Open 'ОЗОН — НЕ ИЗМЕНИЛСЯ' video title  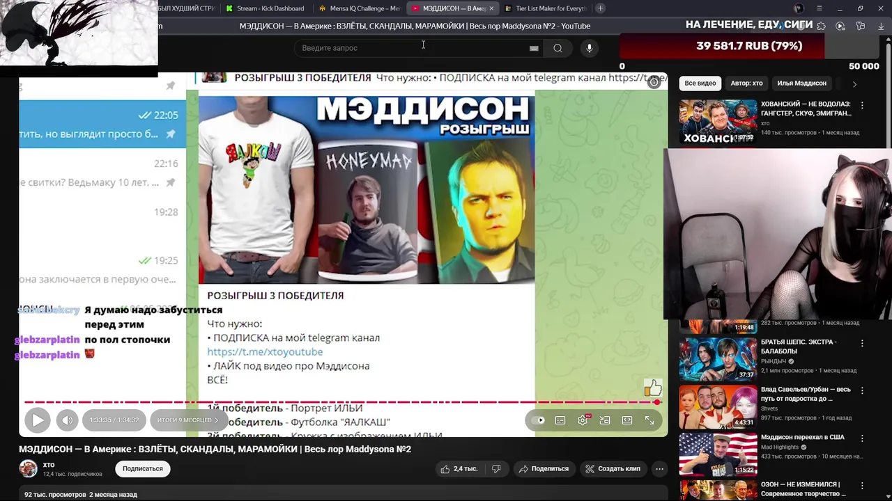tap(803, 488)
